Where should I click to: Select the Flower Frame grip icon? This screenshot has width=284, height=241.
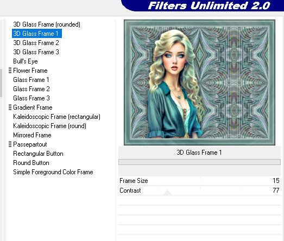pyautogui.click(x=10, y=71)
